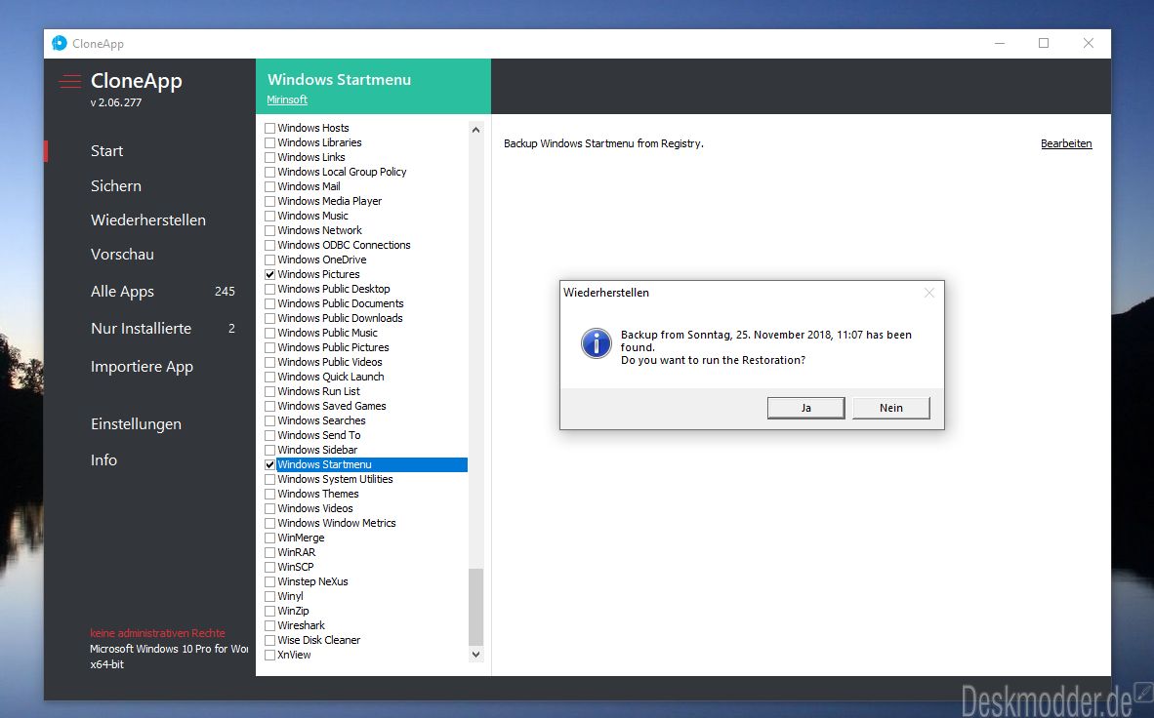Select the Windows System Utilities entry

(x=335, y=479)
